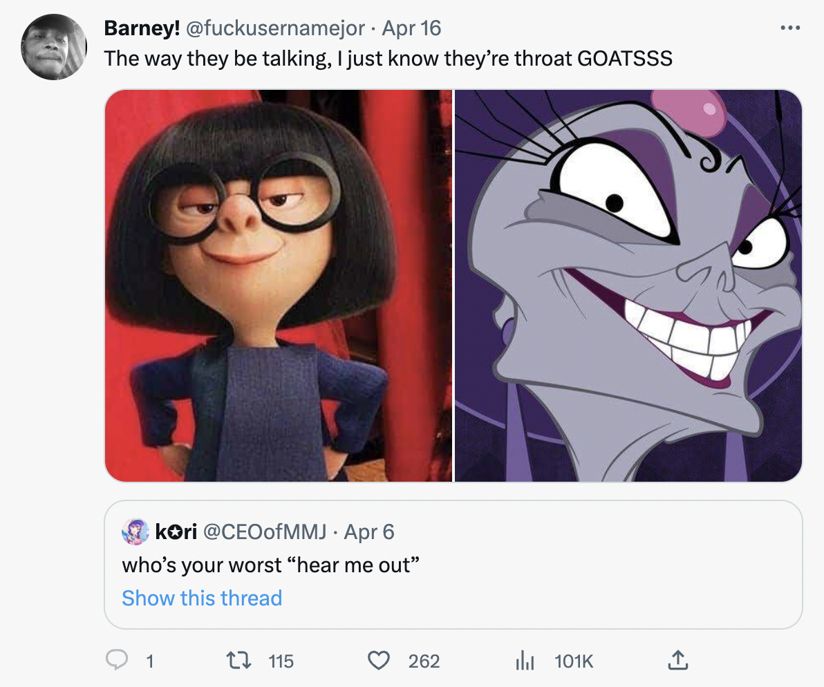Click quoted text who's your worst hear me out
The image size is (824, 687).
[271, 565]
